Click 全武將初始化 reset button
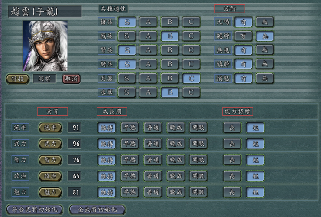The height and width of the screenshot is (217, 321). (97, 210)
